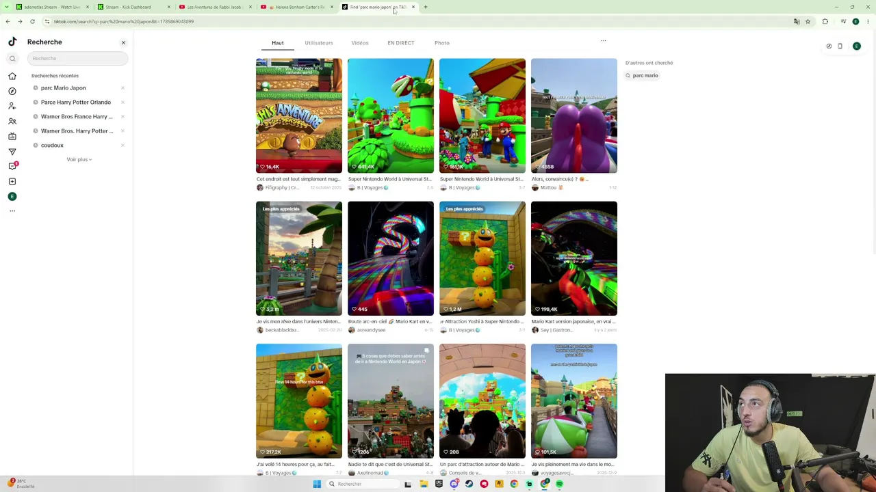
Task: Switch to the Photo tab
Action: tap(442, 43)
